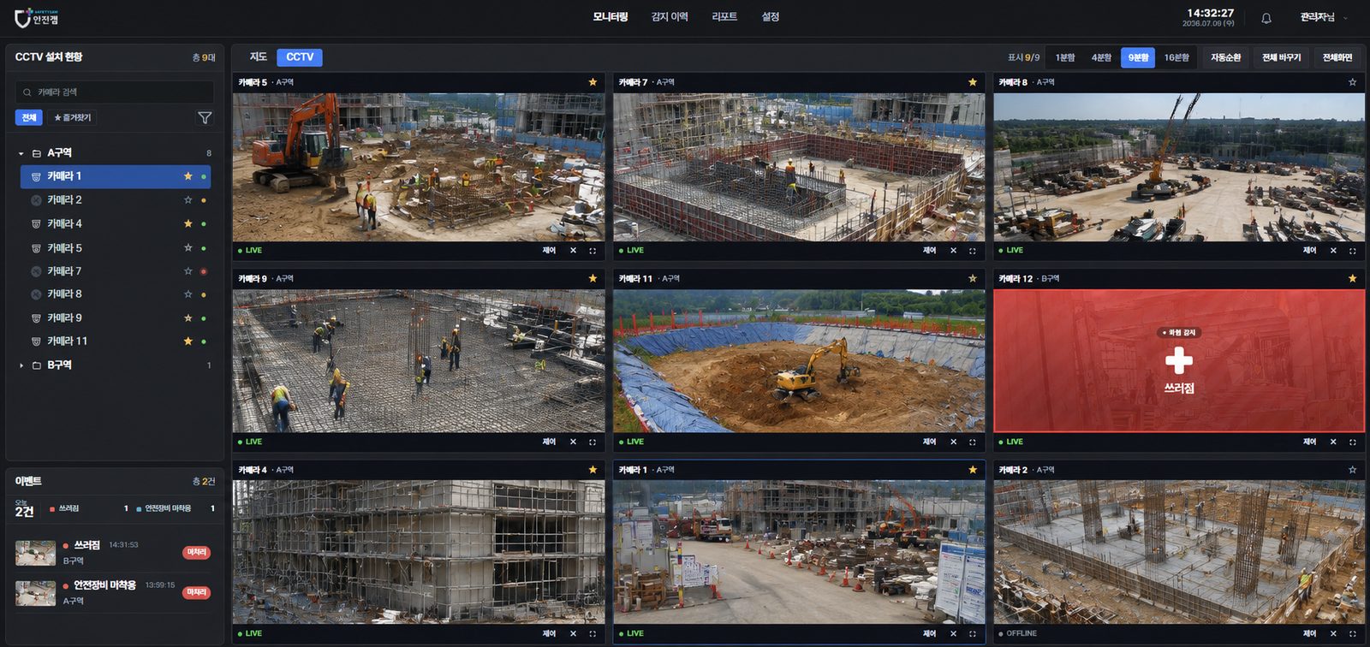Screen dimensions: 1370x647
Task: Show only 즐겨찾기 cameras
Action: pos(73,118)
